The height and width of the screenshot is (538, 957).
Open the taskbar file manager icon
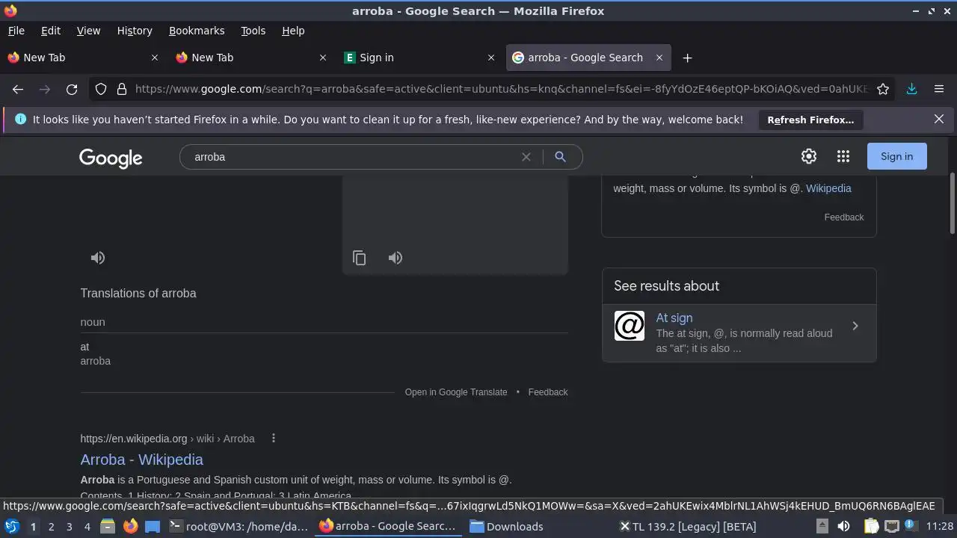pyautogui.click(x=108, y=526)
